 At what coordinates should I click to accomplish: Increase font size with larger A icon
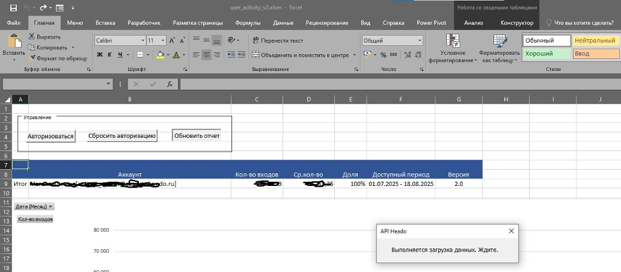(x=172, y=40)
